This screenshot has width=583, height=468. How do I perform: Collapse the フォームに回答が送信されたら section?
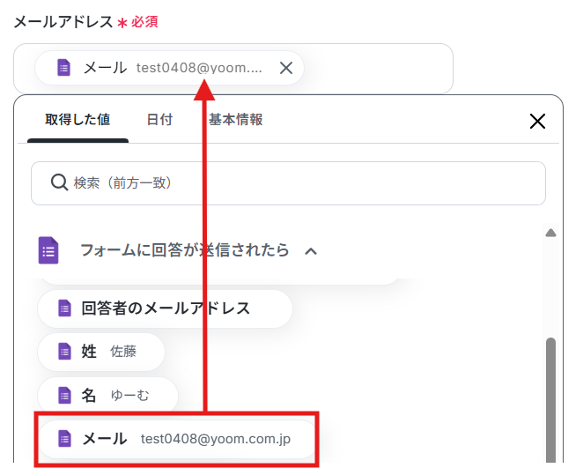pos(311,251)
